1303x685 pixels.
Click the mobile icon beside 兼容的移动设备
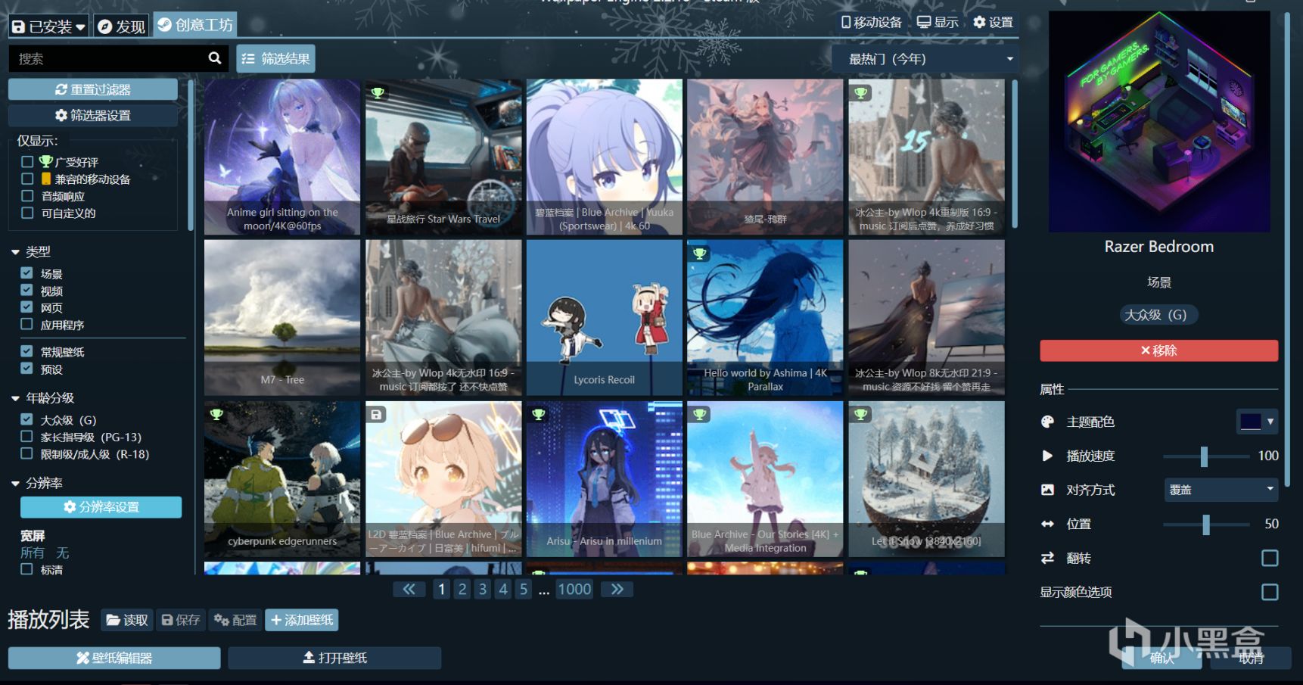pos(46,179)
